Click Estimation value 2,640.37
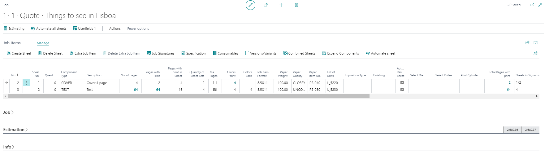545x168 pixels. click(x=530, y=130)
